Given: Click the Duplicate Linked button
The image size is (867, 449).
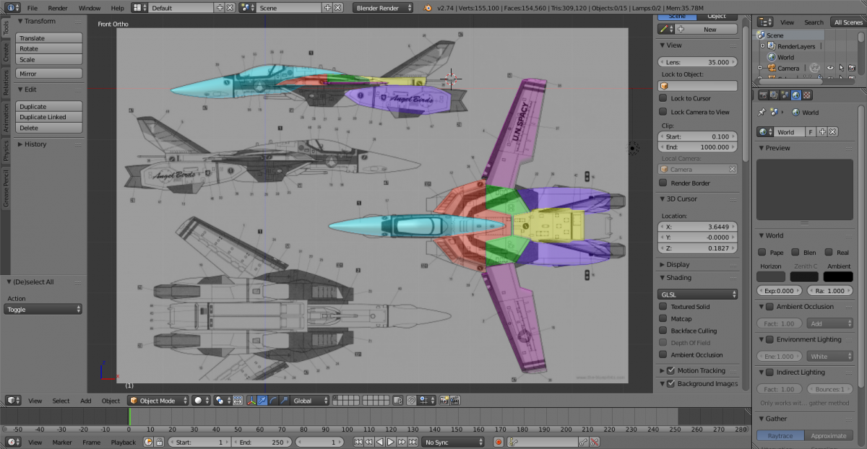Looking at the screenshot, I should (49, 117).
